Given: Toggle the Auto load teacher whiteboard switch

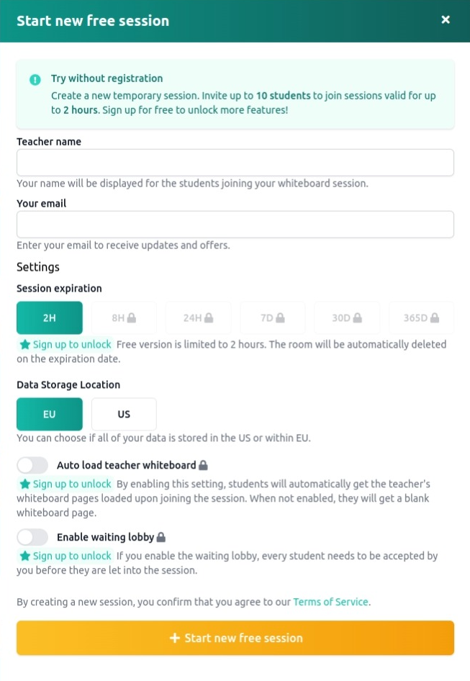Looking at the screenshot, I should click(32, 465).
